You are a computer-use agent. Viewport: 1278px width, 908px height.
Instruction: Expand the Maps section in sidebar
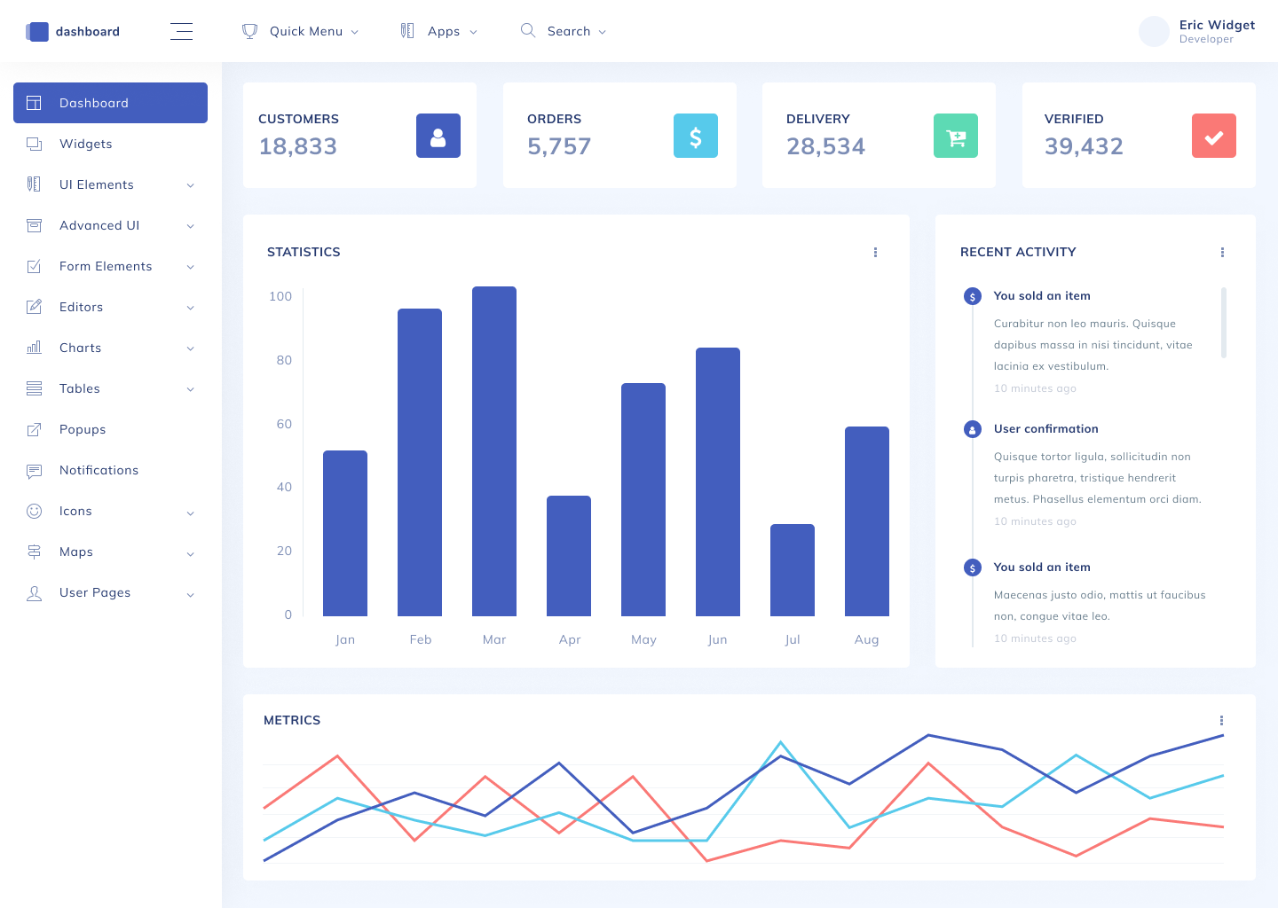click(x=75, y=552)
